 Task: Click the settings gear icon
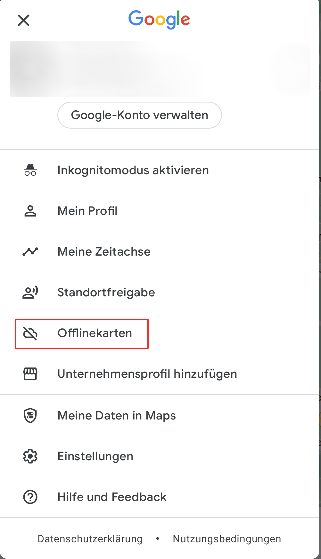30,456
